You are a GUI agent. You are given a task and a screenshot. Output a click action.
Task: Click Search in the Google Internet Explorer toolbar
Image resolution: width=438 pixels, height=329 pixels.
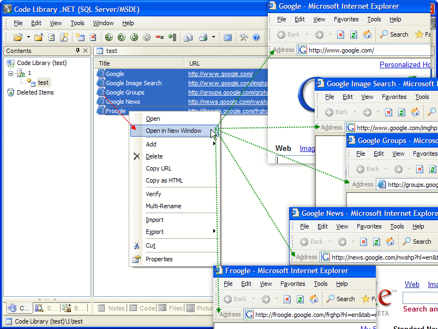[394, 34]
